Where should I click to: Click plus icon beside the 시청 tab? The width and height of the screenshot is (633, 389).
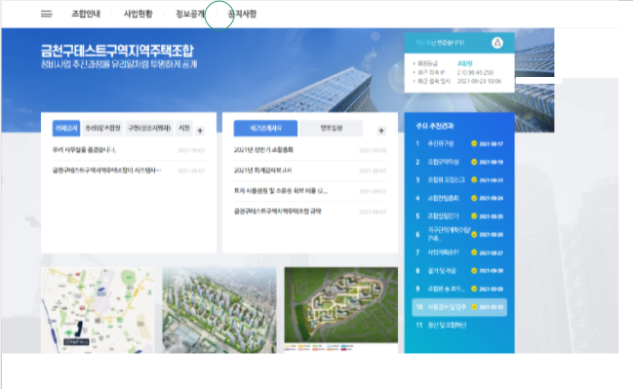(x=200, y=131)
